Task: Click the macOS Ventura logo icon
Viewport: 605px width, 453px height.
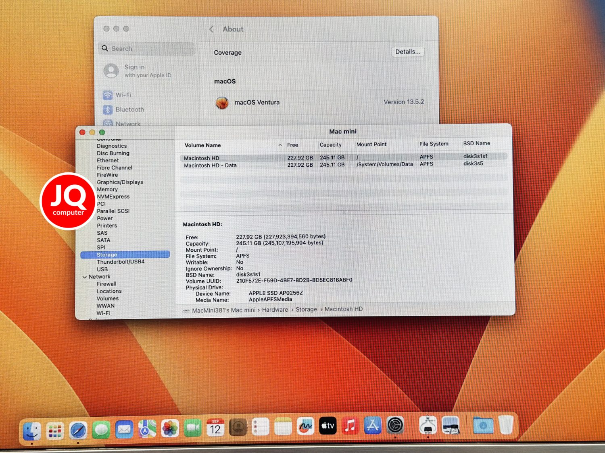Action: [222, 103]
